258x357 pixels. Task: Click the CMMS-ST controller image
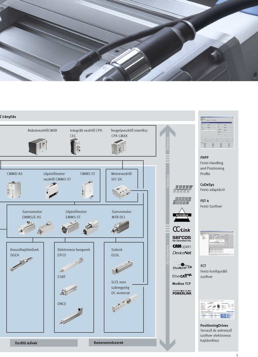[88, 189]
